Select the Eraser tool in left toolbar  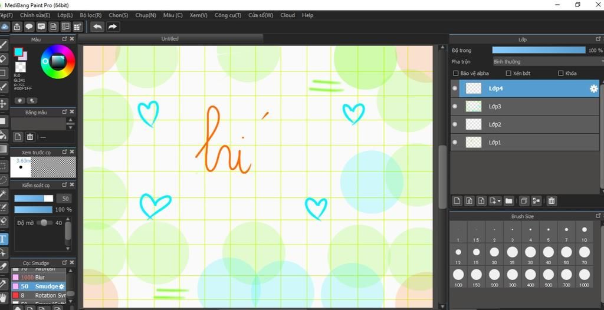tap(4, 58)
